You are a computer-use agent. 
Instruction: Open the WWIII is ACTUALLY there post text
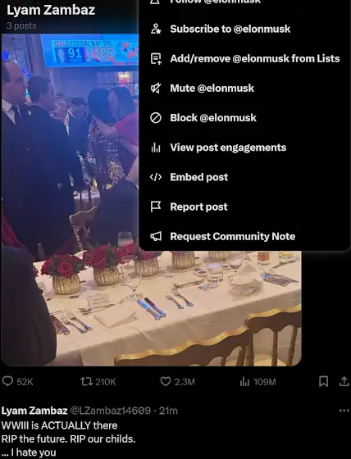click(68, 439)
